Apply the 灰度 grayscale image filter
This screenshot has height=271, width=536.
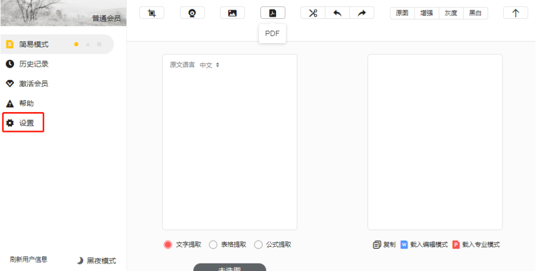(x=451, y=13)
